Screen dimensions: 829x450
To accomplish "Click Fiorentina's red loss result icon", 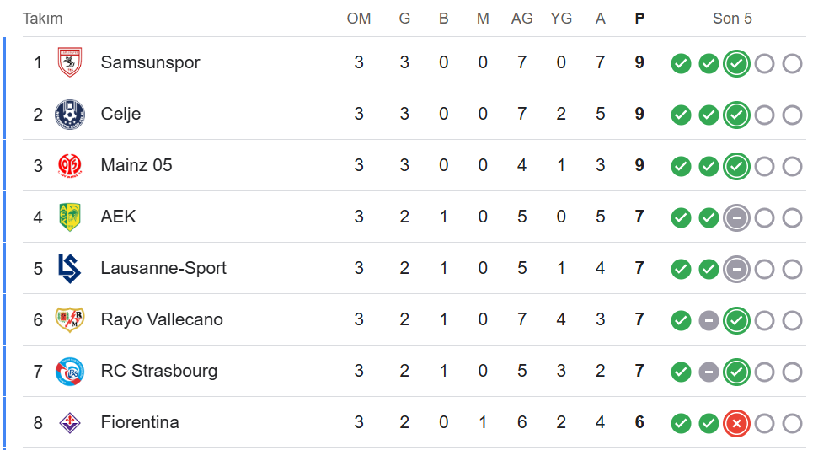I will 736,423.
